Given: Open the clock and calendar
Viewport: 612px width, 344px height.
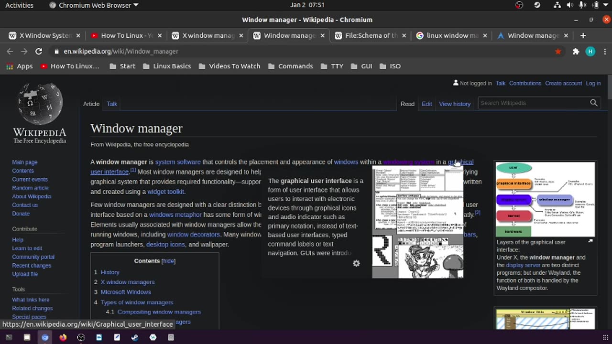Looking at the screenshot, I should [x=307, y=5].
